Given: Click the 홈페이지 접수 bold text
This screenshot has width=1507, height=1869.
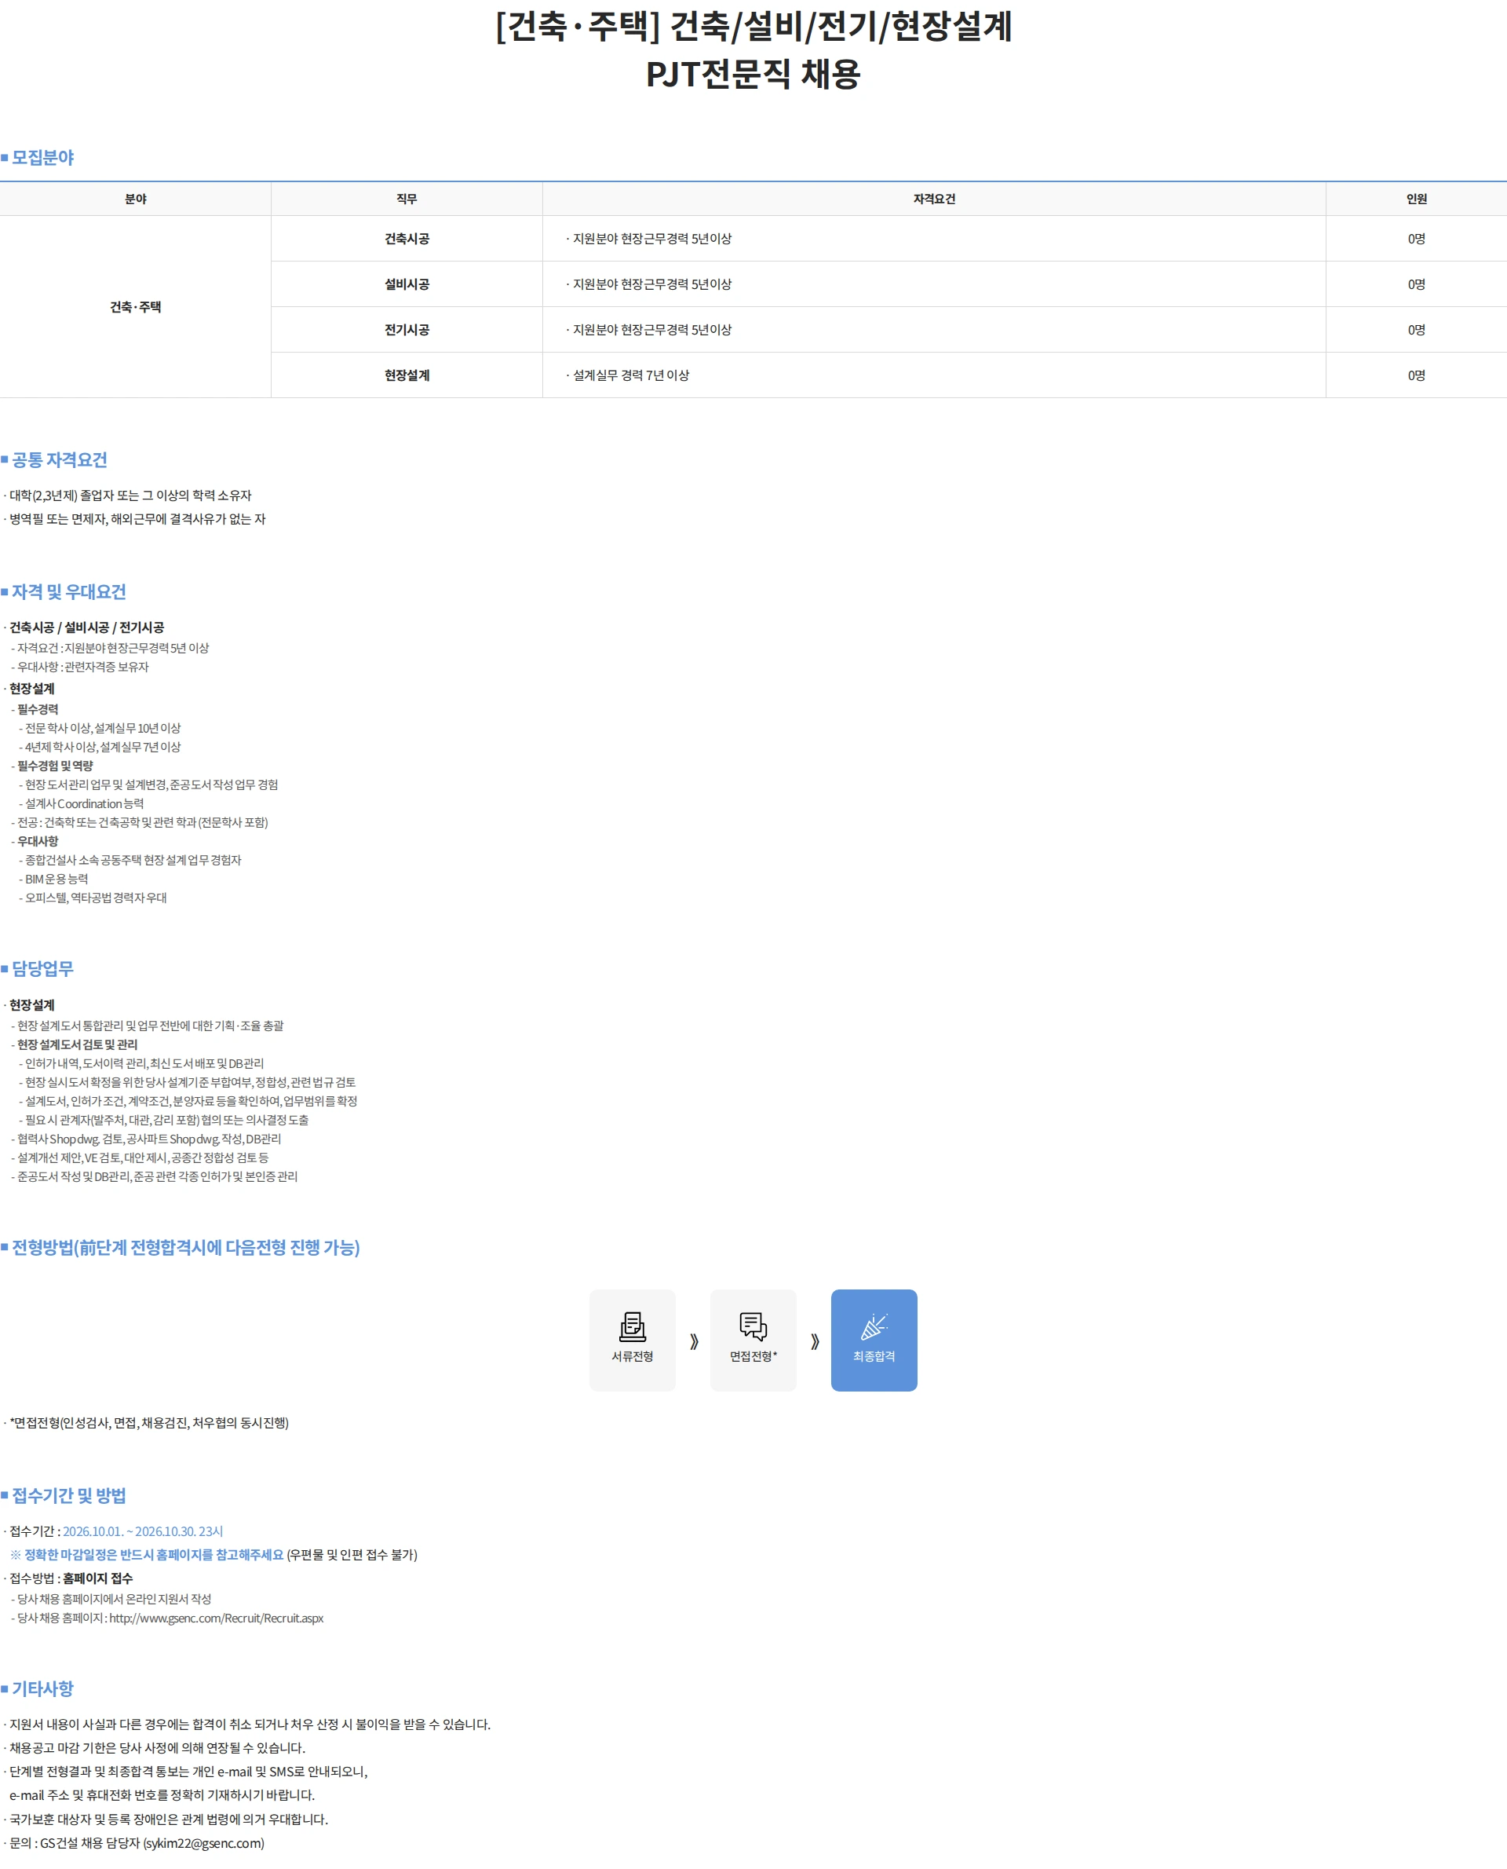Looking at the screenshot, I should coord(97,1578).
